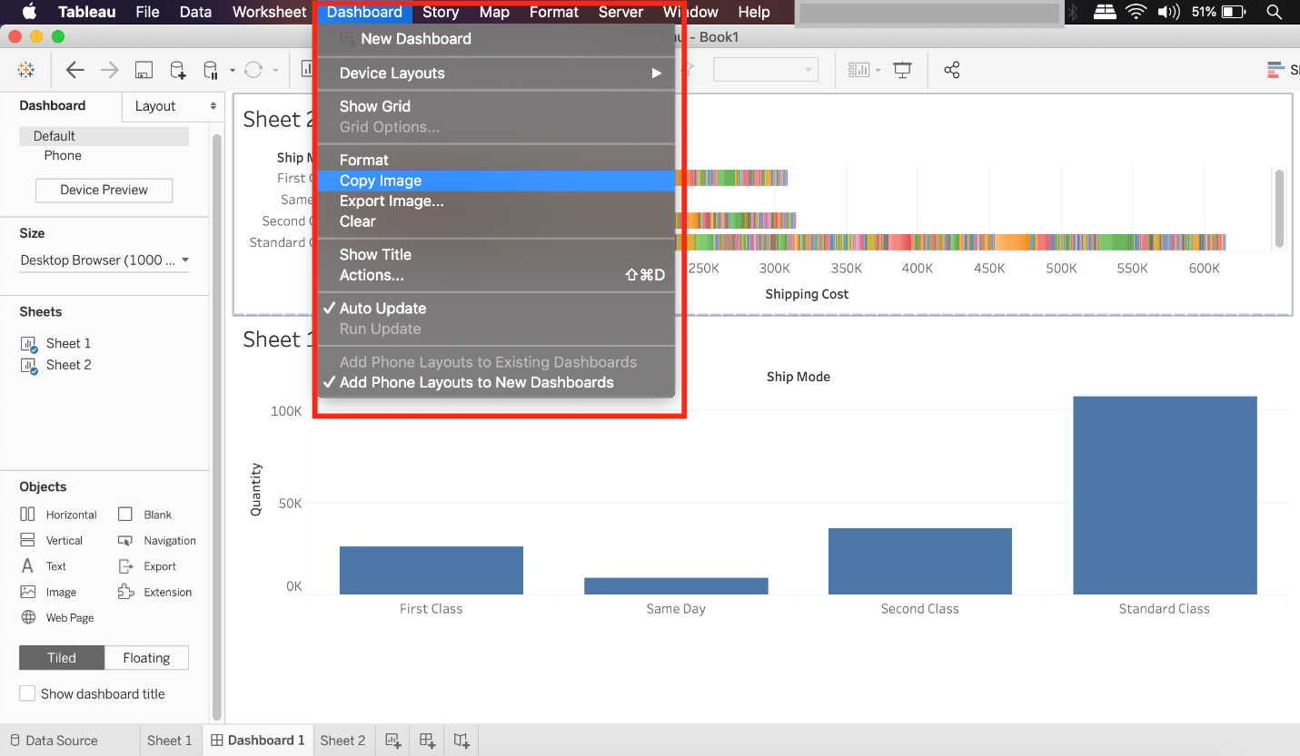Click the Device Preview button

click(x=104, y=191)
